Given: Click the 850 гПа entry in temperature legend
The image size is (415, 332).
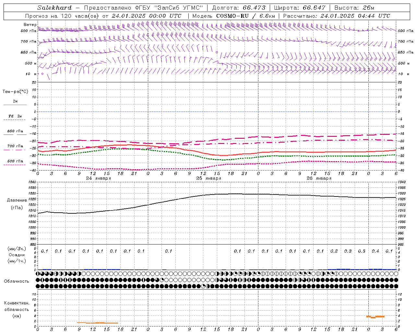Looking at the screenshot, I should pyautogui.click(x=15, y=131).
